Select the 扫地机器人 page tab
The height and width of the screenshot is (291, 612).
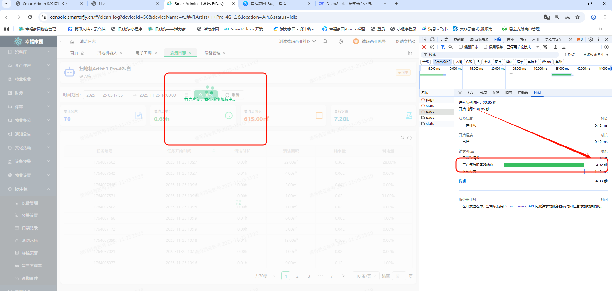107,53
